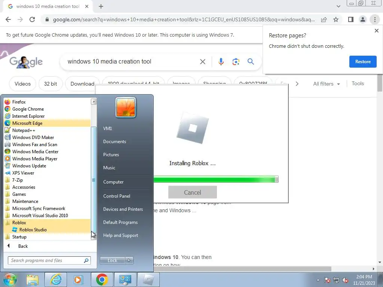This screenshot has width=383, height=287.
Task: Open a new Chrome tab
Action: [101, 6]
